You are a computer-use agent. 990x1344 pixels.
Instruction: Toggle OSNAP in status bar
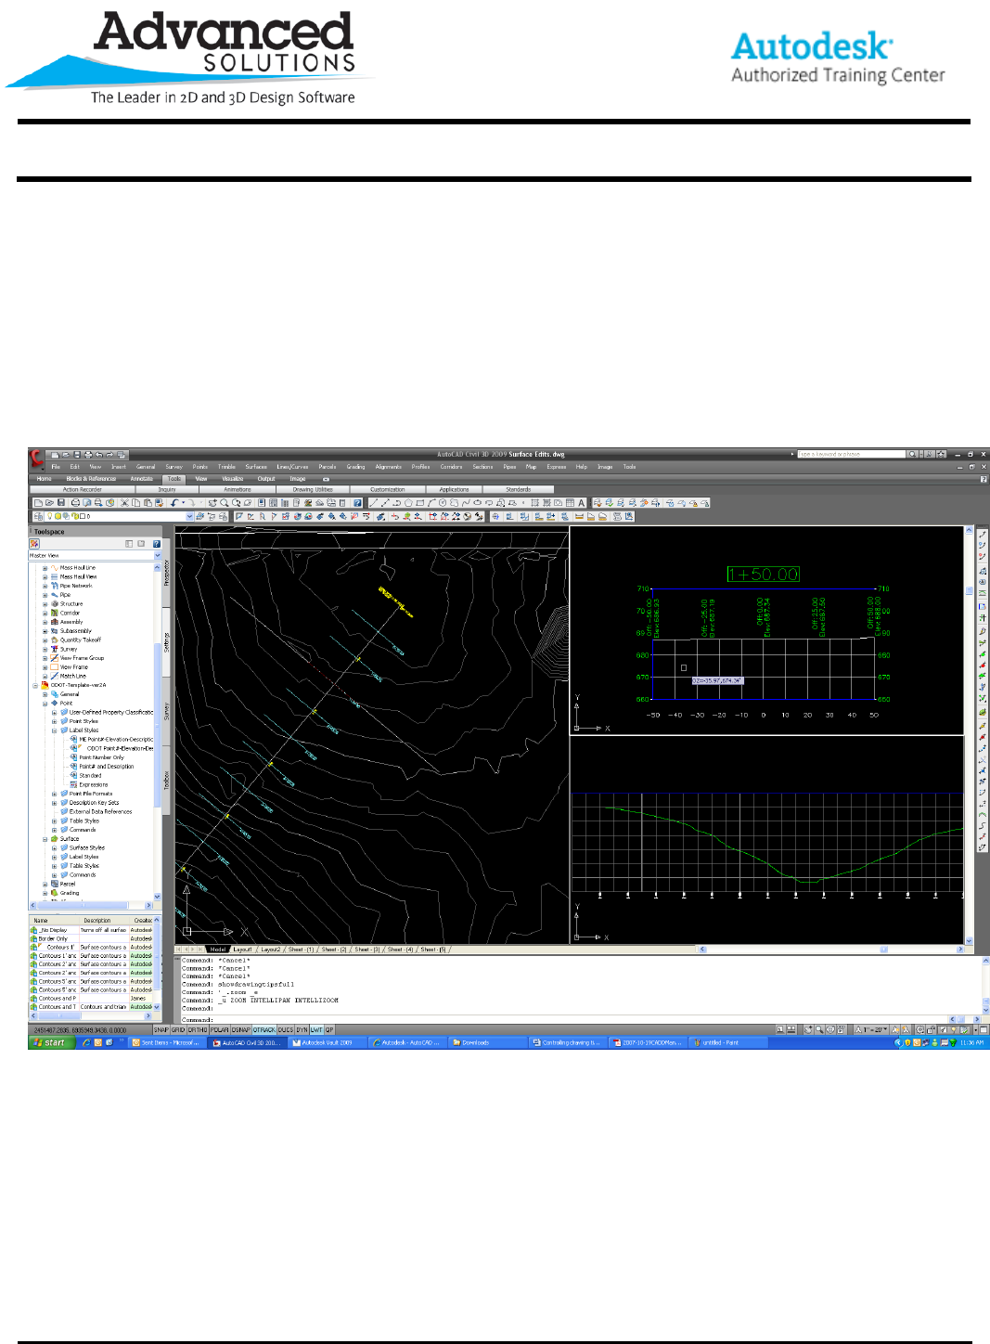(x=241, y=1030)
